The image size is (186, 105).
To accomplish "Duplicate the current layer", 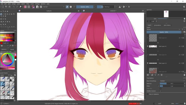I will 152,75.
